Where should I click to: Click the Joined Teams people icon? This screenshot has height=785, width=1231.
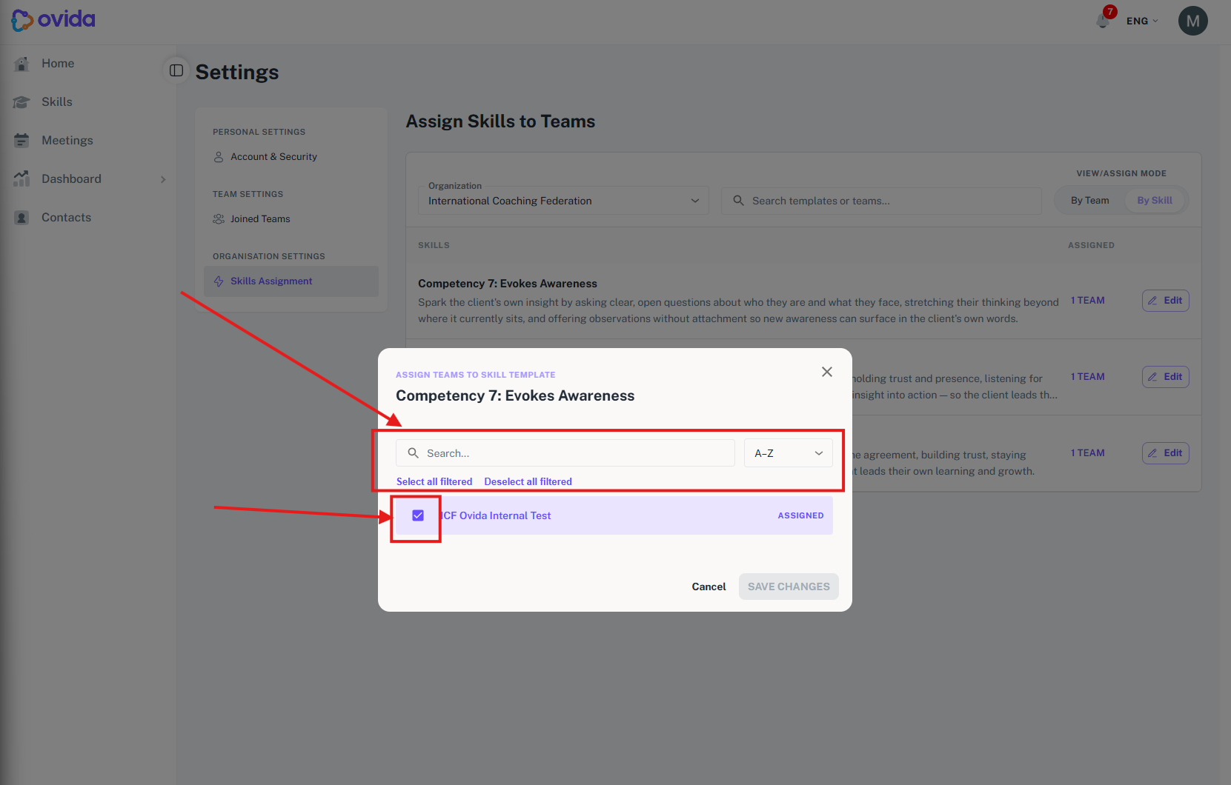coord(219,219)
